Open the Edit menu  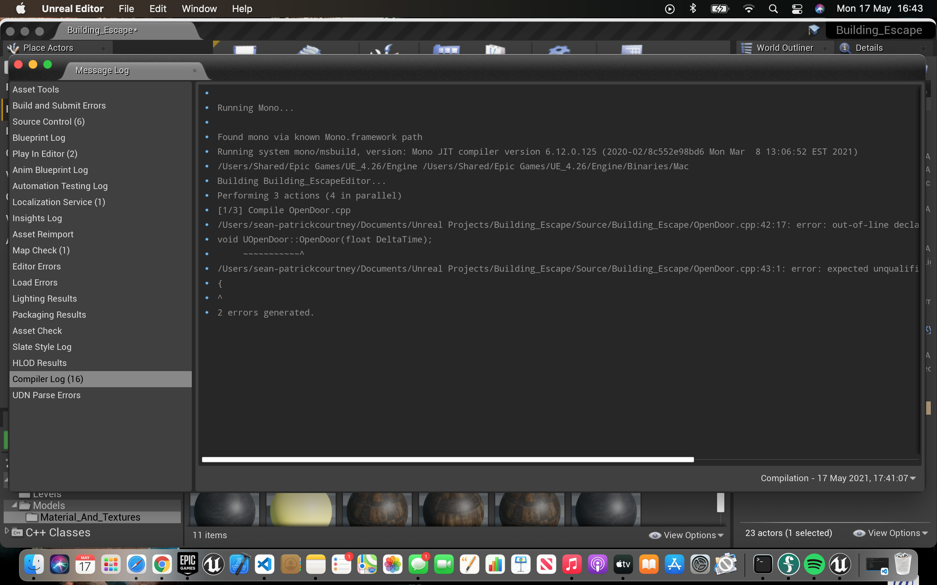(158, 8)
